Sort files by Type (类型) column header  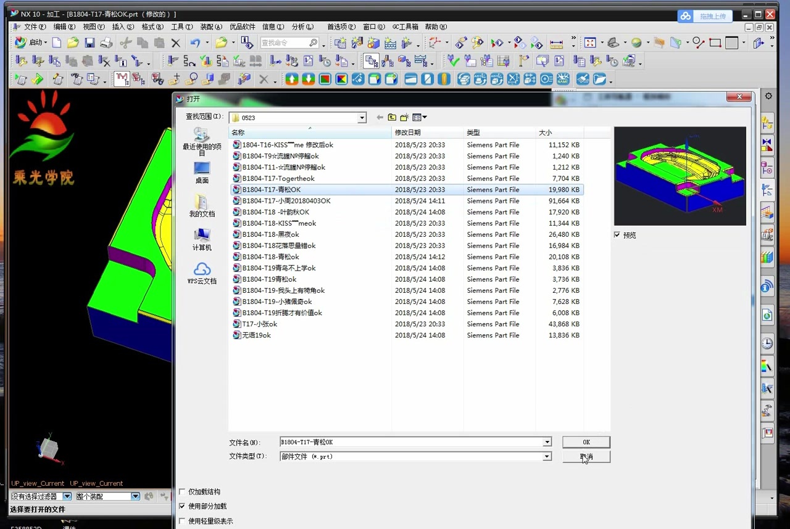click(499, 133)
